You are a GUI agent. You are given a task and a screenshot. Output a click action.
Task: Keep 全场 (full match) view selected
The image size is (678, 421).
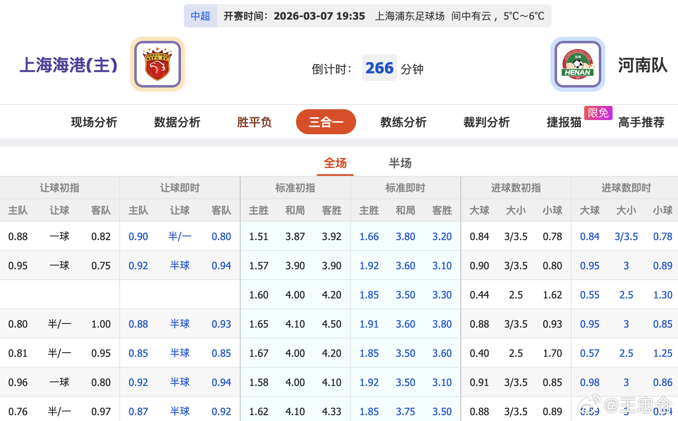pyautogui.click(x=335, y=163)
